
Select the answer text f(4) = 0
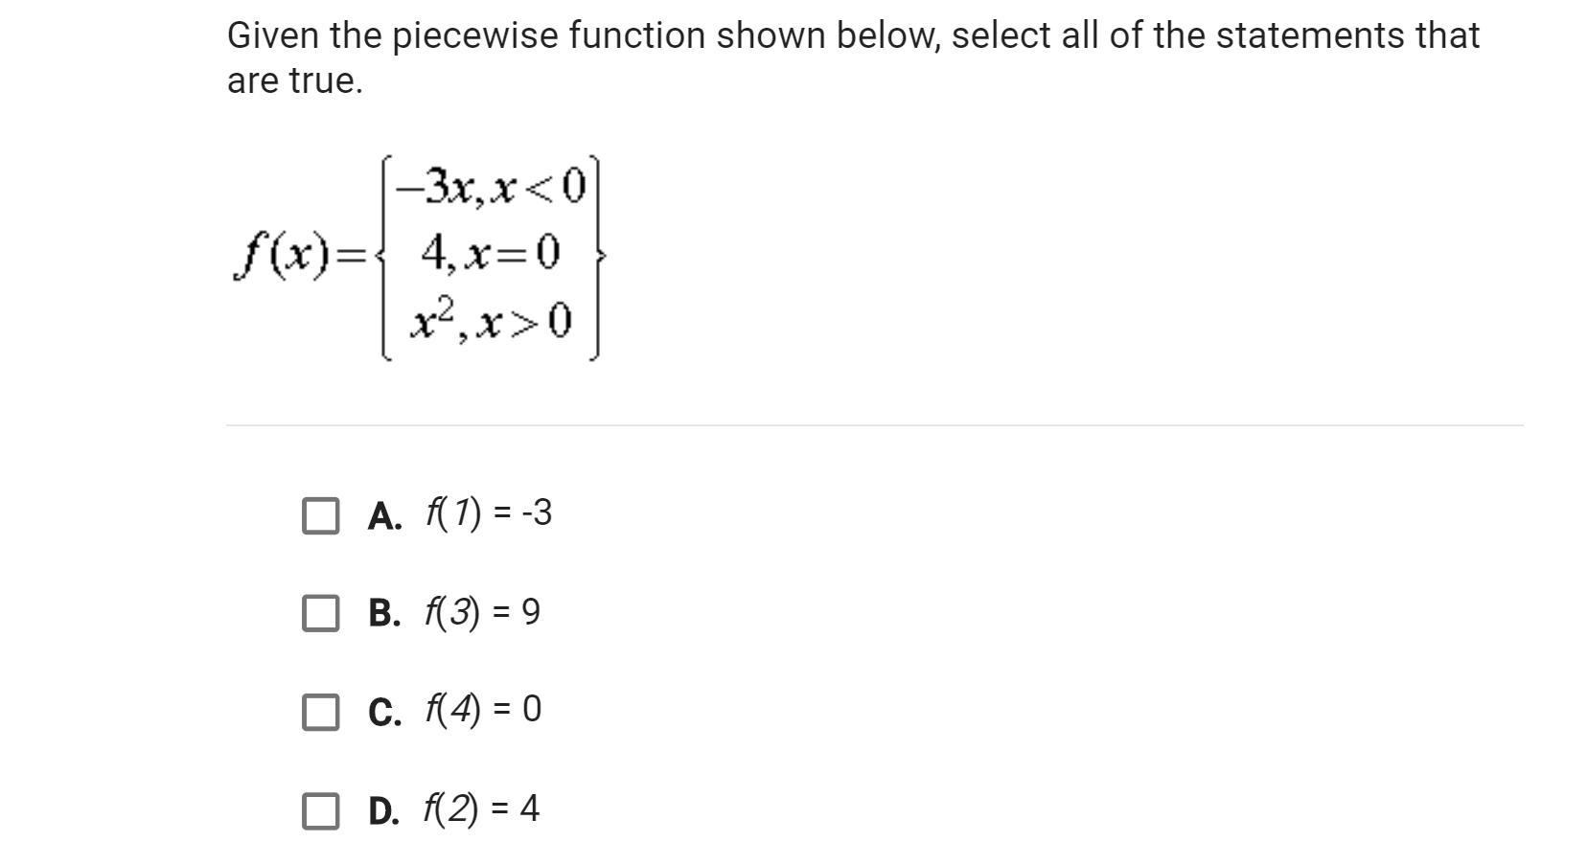[x=483, y=710]
